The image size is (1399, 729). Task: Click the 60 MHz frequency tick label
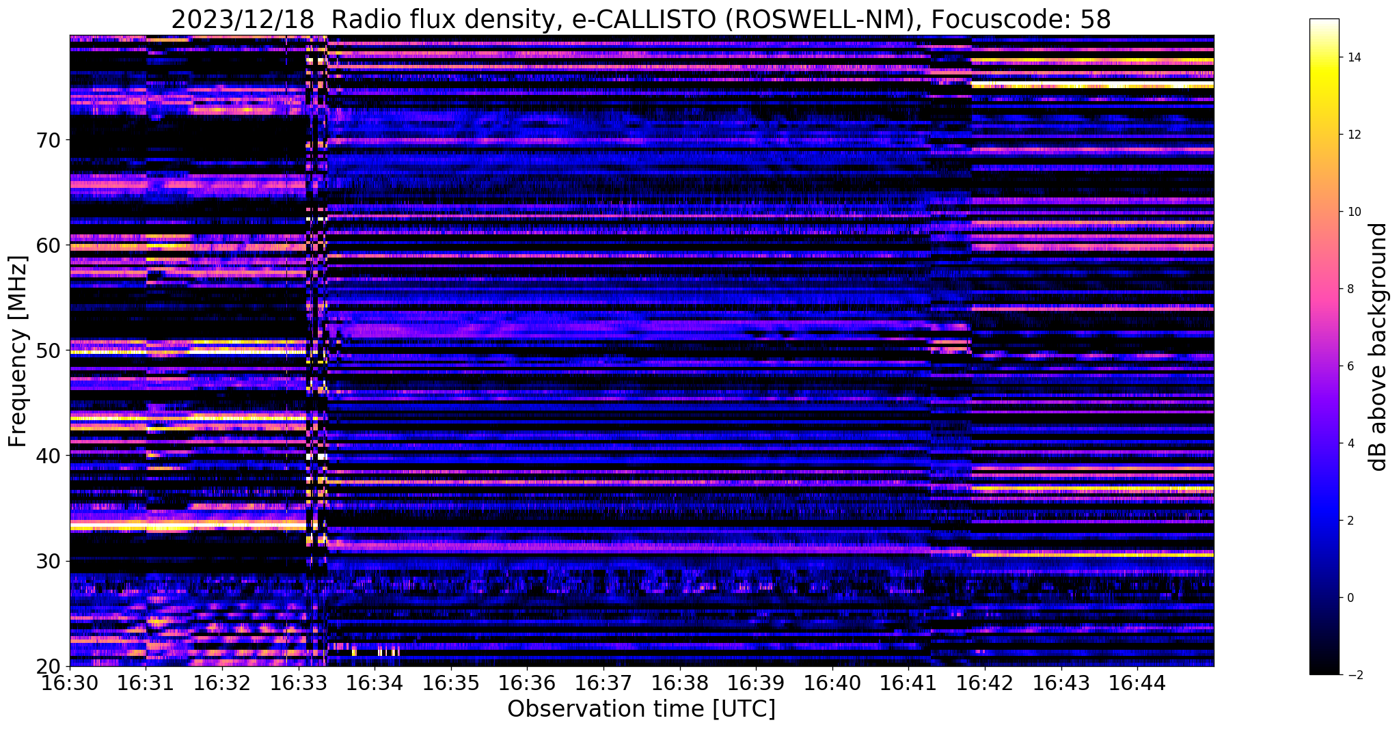point(48,245)
